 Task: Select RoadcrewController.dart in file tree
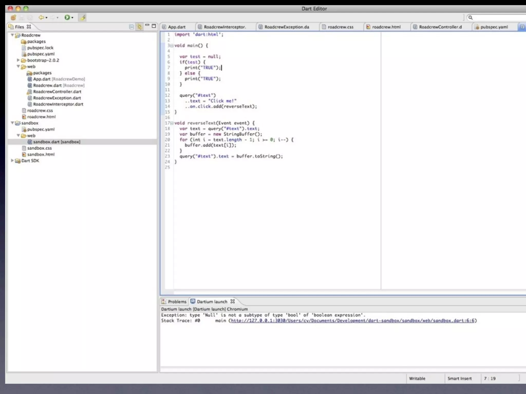pyautogui.click(x=57, y=92)
